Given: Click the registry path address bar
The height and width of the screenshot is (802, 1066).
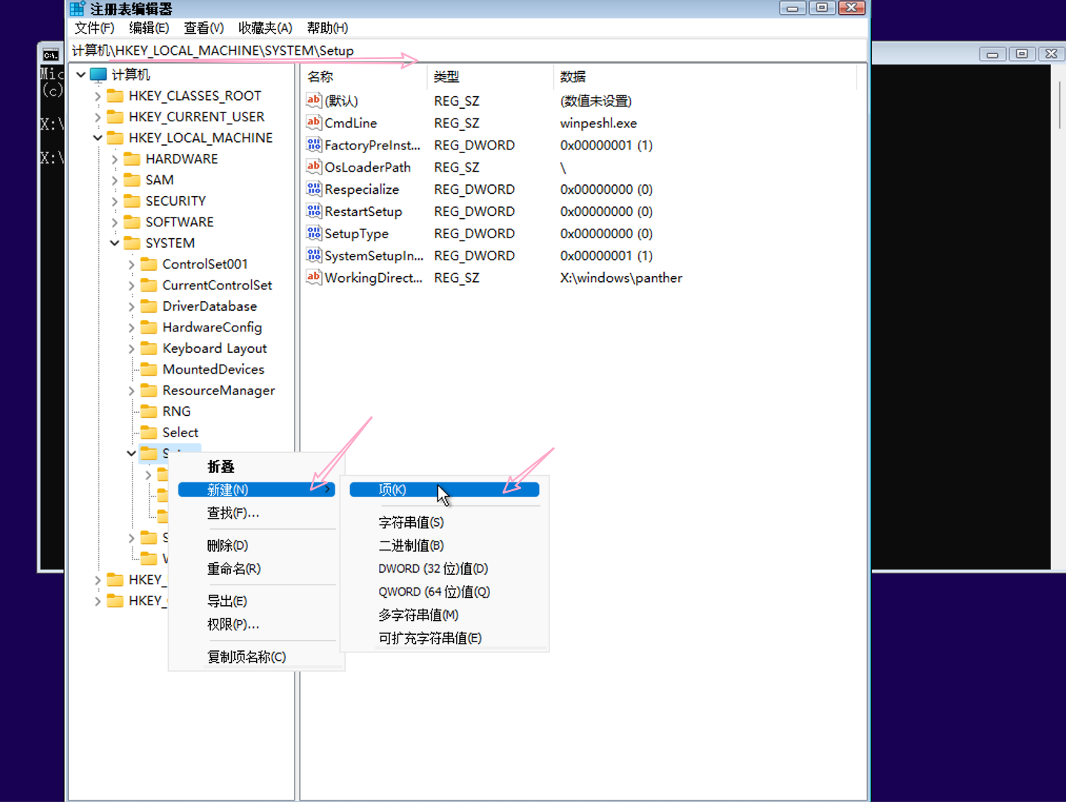Looking at the screenshot, I should coord(466,50).
